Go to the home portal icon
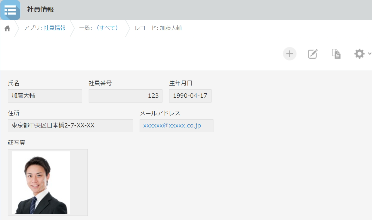The image size is (372, 220). click(8, 28)
